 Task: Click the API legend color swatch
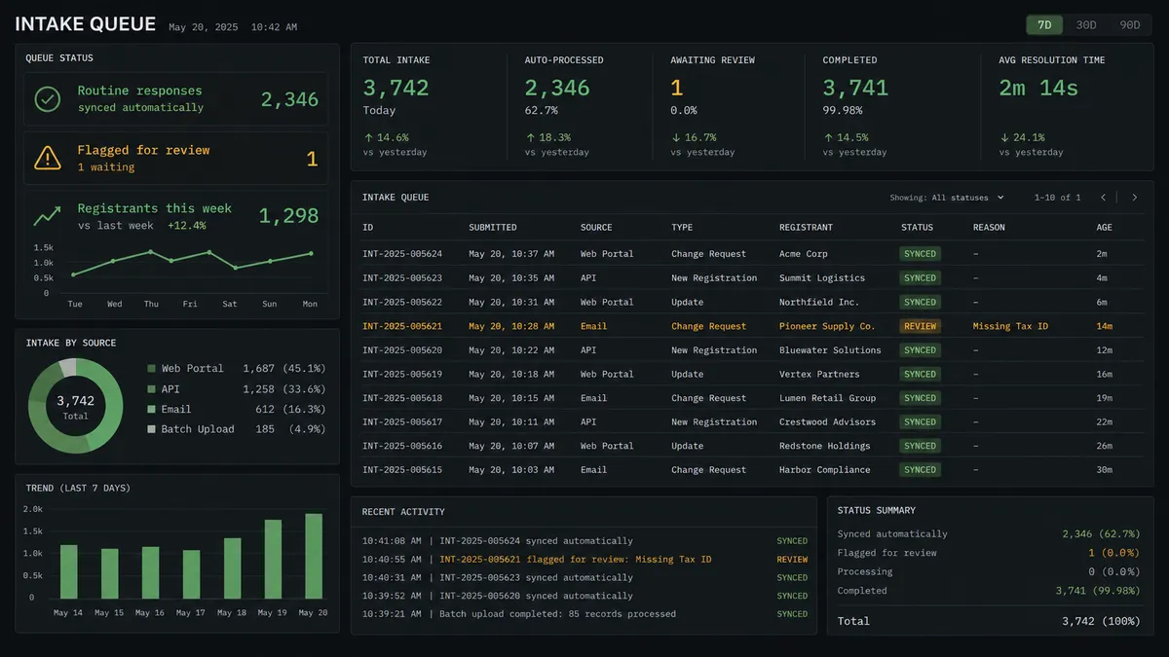point(151,389)
